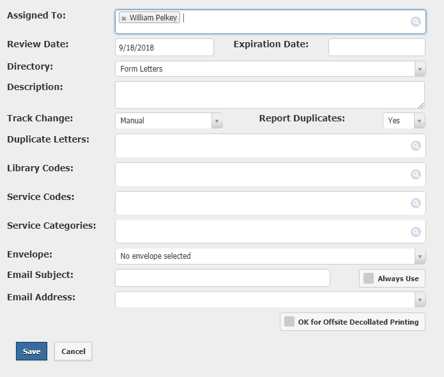Click the Service Categories search icon
Viewport: 444px width, 377px height.
pyautogui.click(x=415, y=232)
